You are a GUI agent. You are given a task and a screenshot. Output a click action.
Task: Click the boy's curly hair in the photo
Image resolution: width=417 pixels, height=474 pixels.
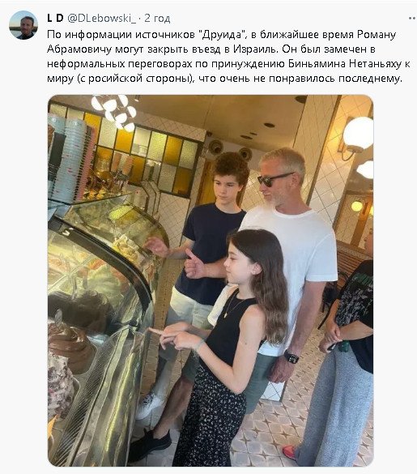(x=231, y=167)
